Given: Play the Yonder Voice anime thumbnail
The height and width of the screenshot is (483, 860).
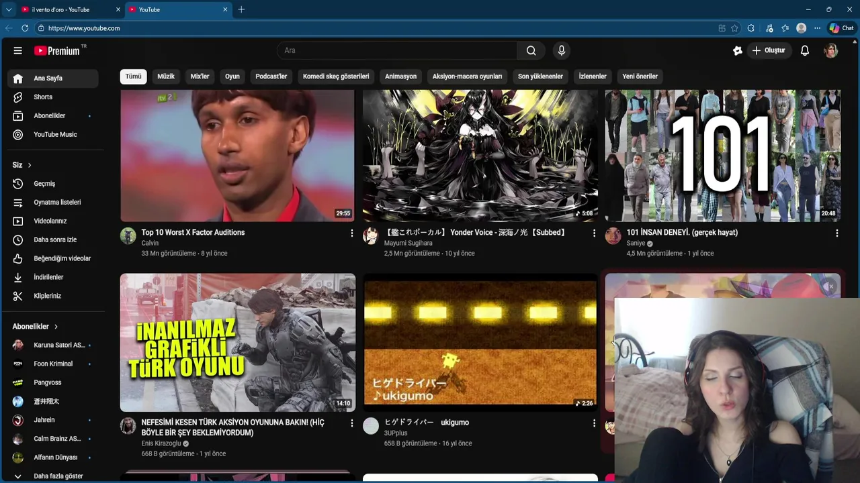Looking at the screenshot, I should (480, 156).
